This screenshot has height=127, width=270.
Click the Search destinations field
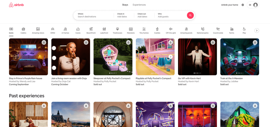tap(94, 15)
